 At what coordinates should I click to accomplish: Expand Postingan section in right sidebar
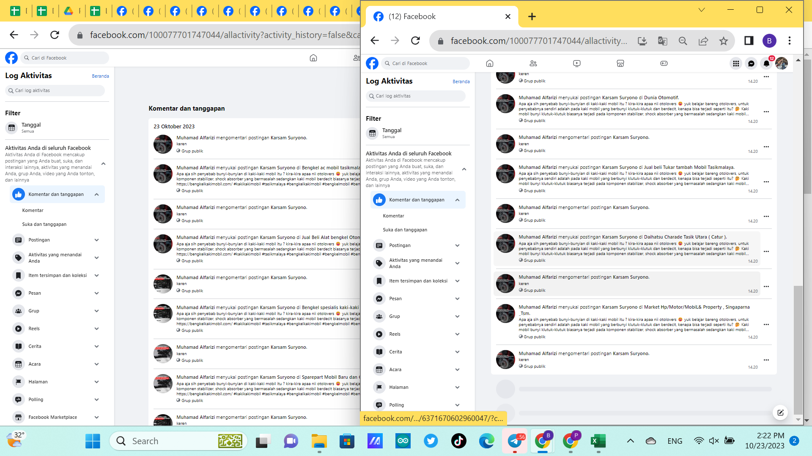pos(457,245)
